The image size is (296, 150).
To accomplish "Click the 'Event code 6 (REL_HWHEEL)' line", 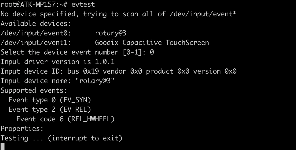I will tap(65, 119).
